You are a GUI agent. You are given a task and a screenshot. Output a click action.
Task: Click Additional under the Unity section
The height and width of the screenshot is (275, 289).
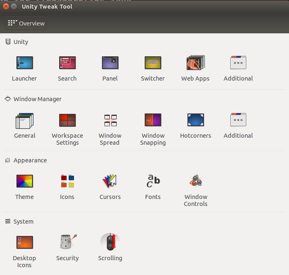(x=238, y=63)
